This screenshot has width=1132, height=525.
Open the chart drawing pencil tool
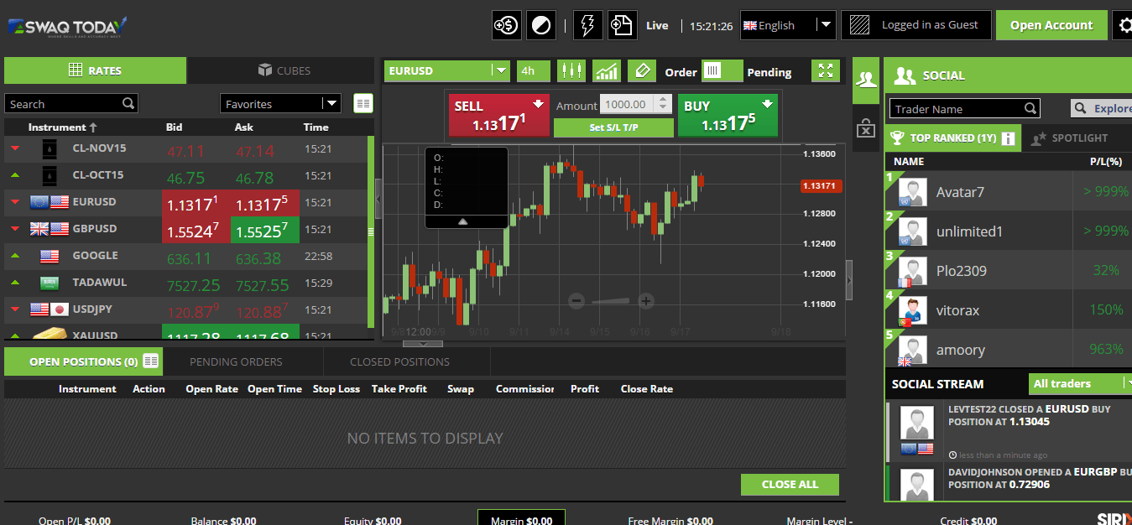641,71
